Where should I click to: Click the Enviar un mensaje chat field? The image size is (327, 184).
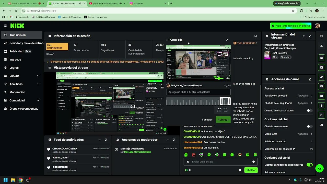[x=220, y=162]
